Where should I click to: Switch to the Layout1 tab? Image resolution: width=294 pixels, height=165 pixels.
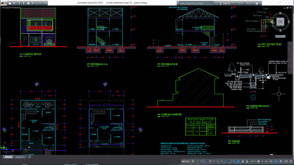20,157
